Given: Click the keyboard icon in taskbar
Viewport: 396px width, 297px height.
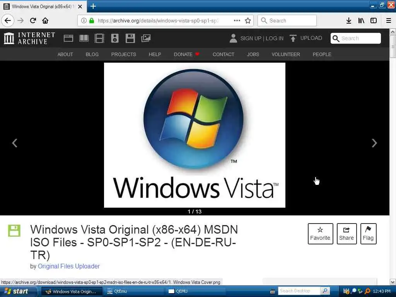Looking at the screenshot, I should (x=273, y=292).
